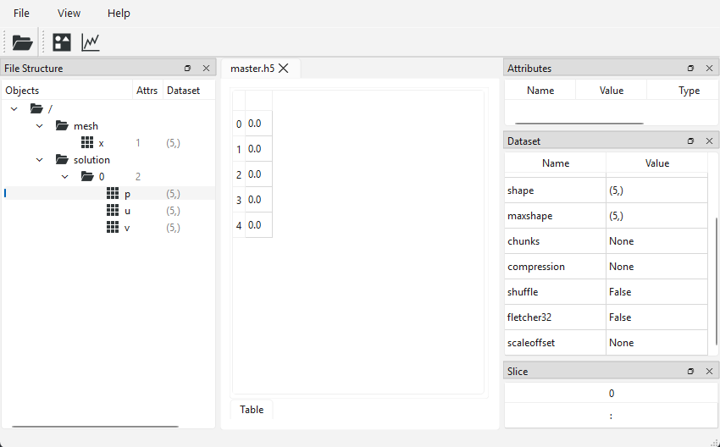Select the solution group label
Viewport: 720px width, 447px height.
(91, 160)
